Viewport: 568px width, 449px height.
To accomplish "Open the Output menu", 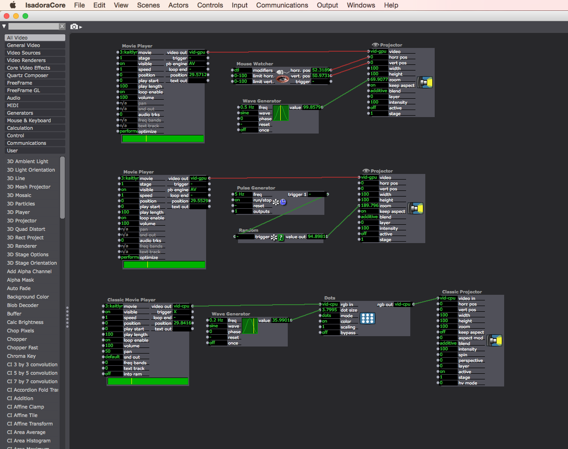I will tap(328, 5).
